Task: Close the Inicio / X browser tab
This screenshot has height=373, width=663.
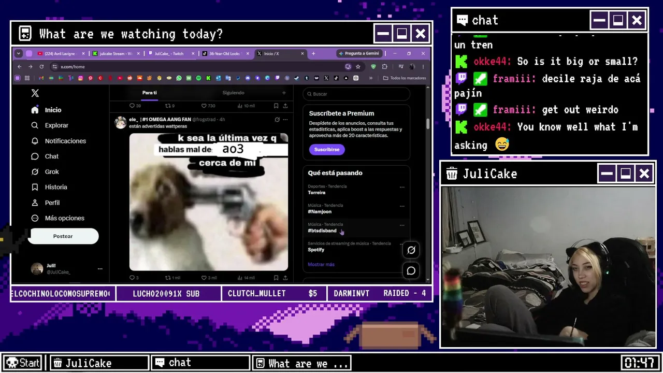Action: coord(302,53)
